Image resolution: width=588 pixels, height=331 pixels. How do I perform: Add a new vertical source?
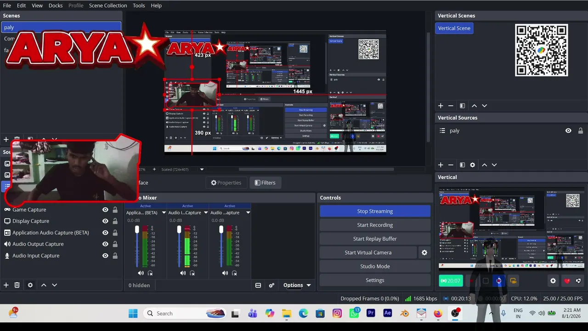tap(441, 165)
